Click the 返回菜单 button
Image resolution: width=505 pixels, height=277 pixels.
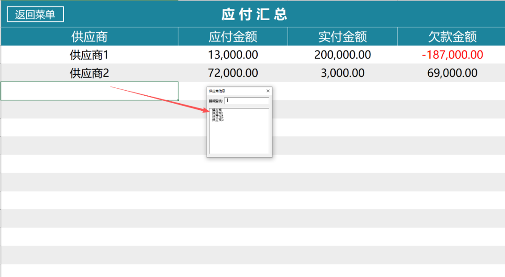[35, 14]
